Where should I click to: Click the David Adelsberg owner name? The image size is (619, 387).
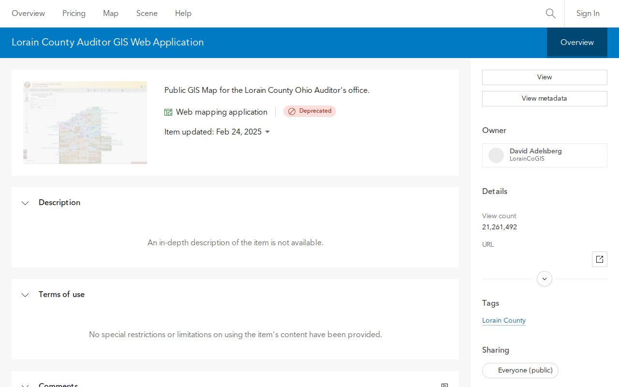(x=536, y=151)
